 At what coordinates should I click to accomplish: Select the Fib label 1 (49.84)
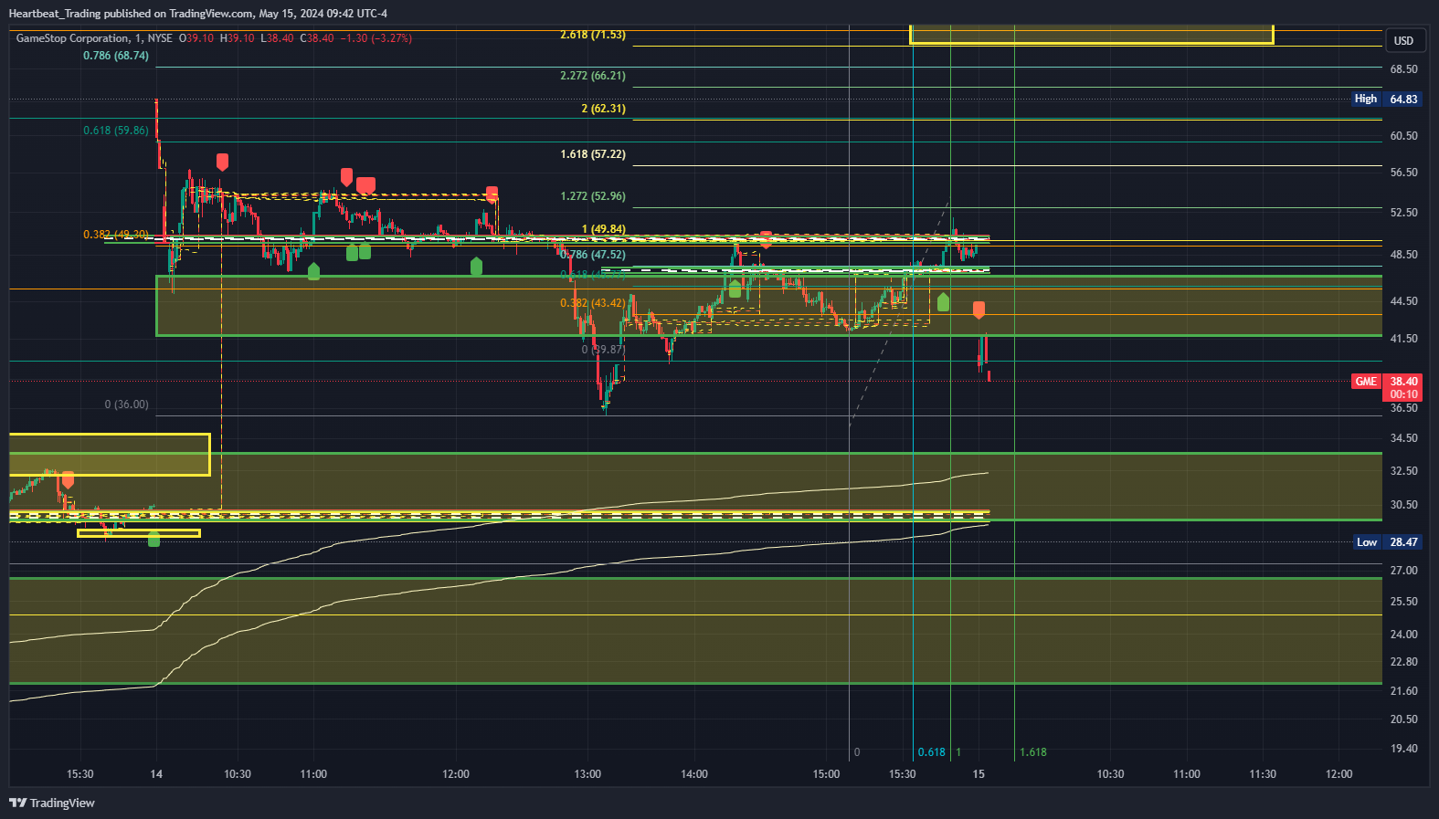[604, 229]
